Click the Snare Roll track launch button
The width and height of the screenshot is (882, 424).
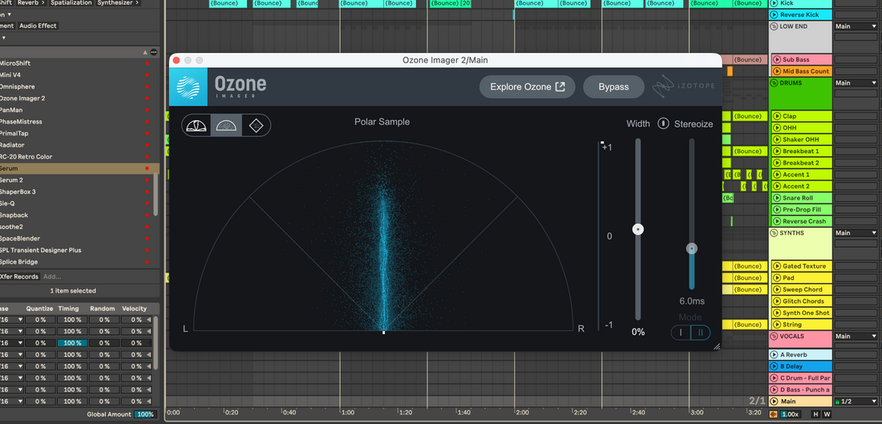(x=777, y=198)
